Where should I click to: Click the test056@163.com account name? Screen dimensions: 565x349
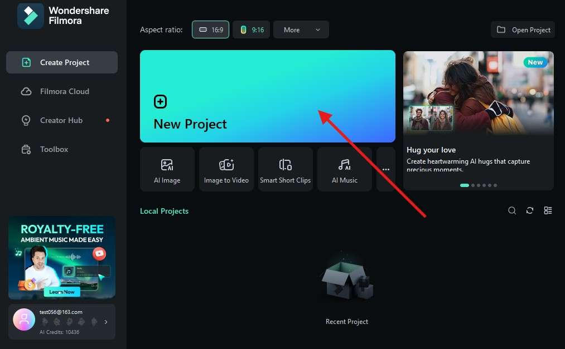[61, 312]
